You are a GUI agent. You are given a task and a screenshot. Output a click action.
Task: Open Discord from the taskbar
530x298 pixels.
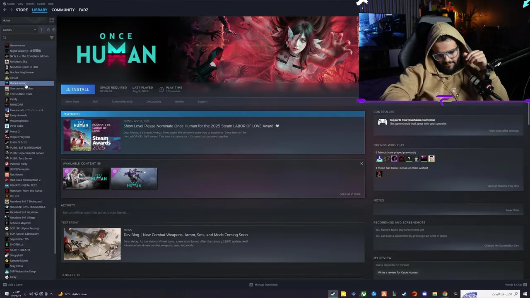click(x=424, y=294)
